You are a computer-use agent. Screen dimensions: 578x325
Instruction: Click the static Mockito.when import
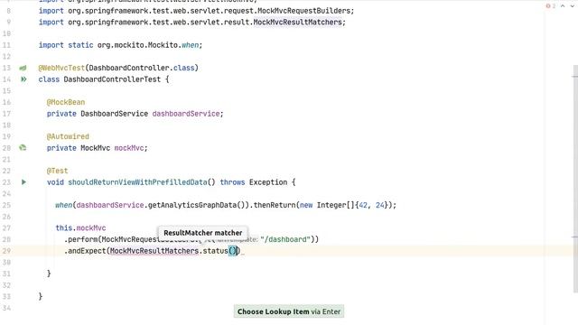(x=120, y=45)
